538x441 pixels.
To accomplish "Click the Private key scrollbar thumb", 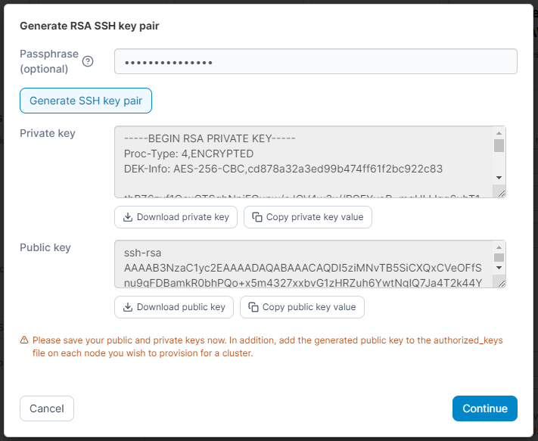I will [499, 146].
